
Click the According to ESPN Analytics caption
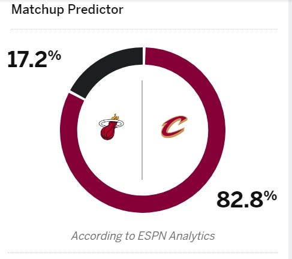click(x=143, y=236)
